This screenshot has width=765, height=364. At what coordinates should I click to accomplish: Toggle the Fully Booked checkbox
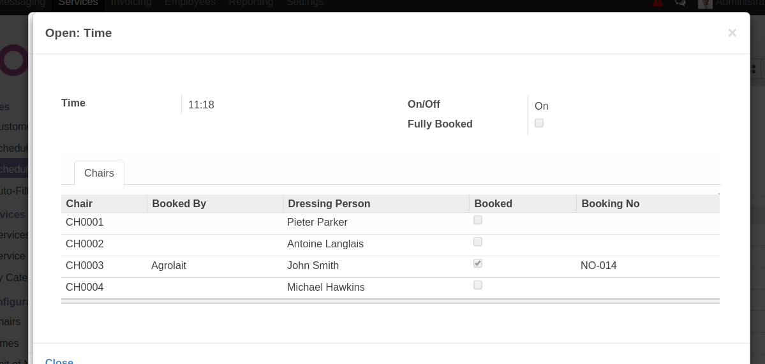(539, 123)
